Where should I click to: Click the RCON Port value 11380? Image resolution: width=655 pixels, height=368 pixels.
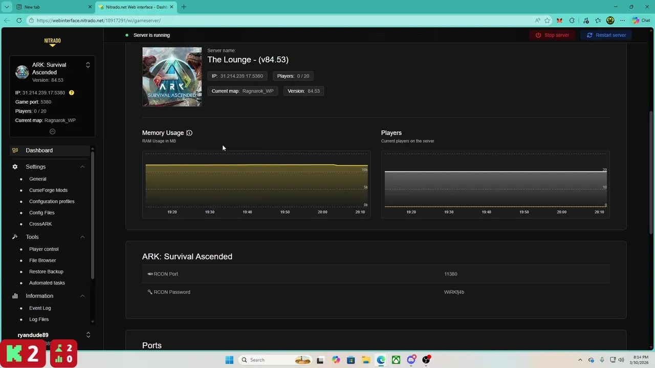click(450, 274)
